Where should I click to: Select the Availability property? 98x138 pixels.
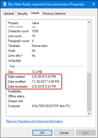coord(15,91)
